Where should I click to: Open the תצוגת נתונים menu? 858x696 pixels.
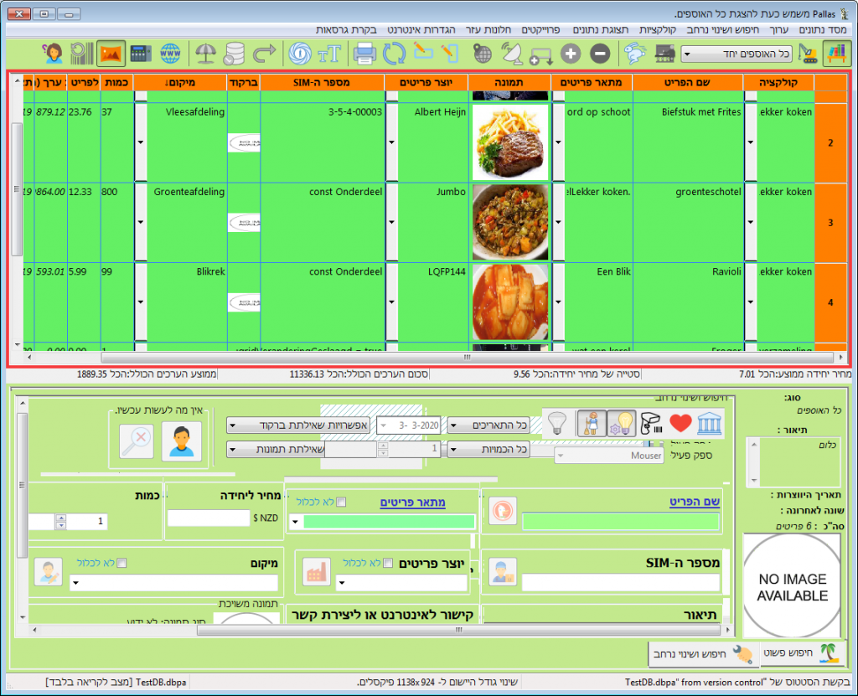(600, 29)
